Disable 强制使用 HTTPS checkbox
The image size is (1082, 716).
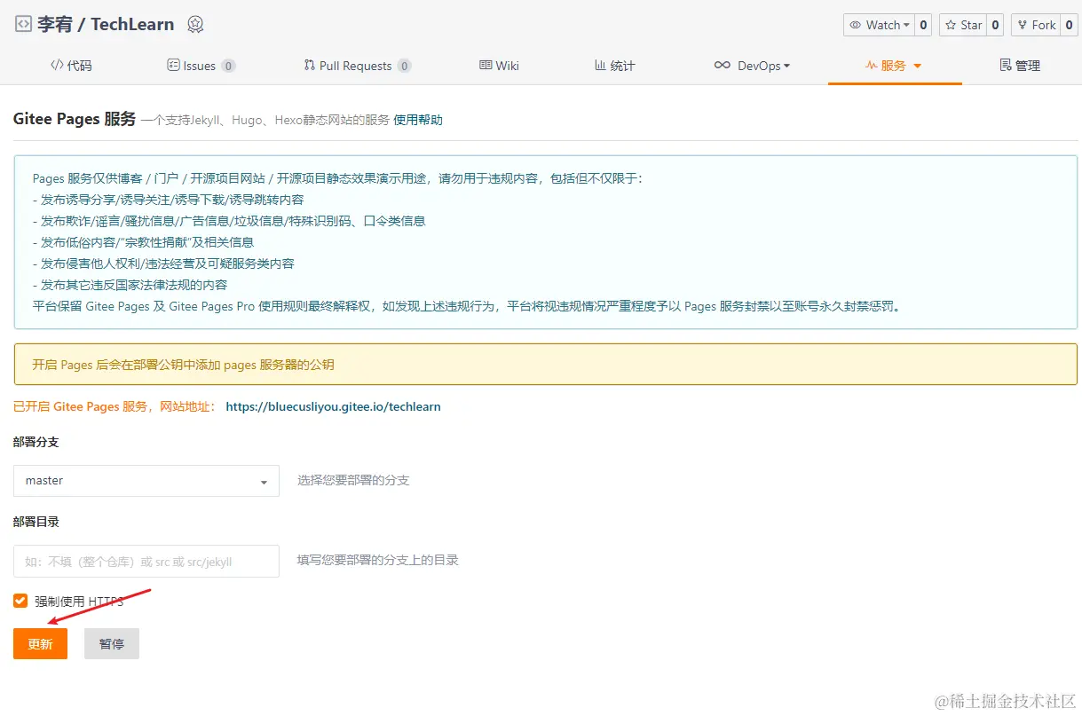pyautogui.click(x=20, y=600)
